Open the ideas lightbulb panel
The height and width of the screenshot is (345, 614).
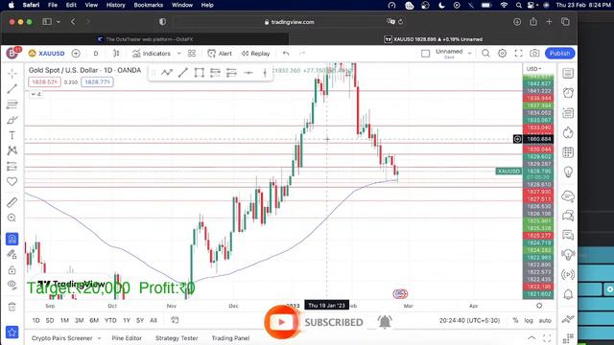(x=568, y=172)
